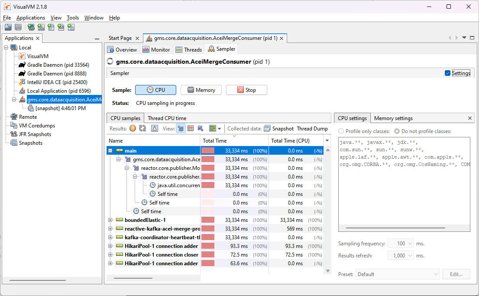Close the Applications panel tab

pyautogui.click(x=38, y=38)
